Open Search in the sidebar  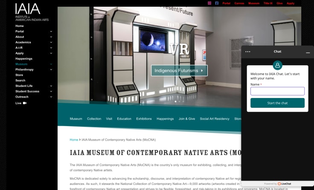(x=20, y=81)
